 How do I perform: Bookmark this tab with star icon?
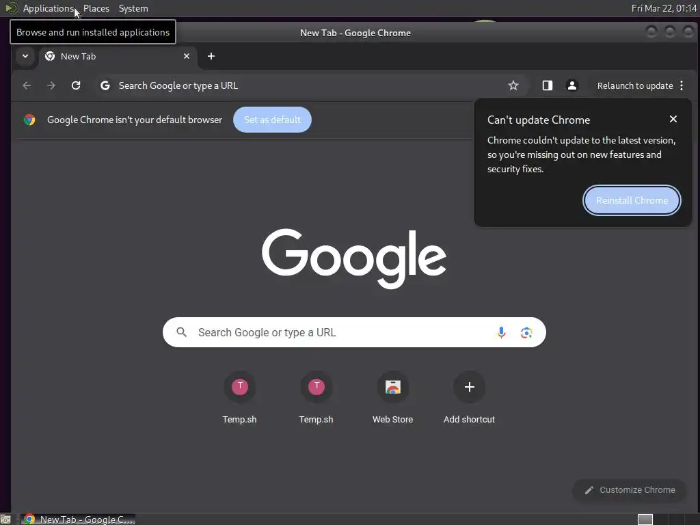pos(513,85)
